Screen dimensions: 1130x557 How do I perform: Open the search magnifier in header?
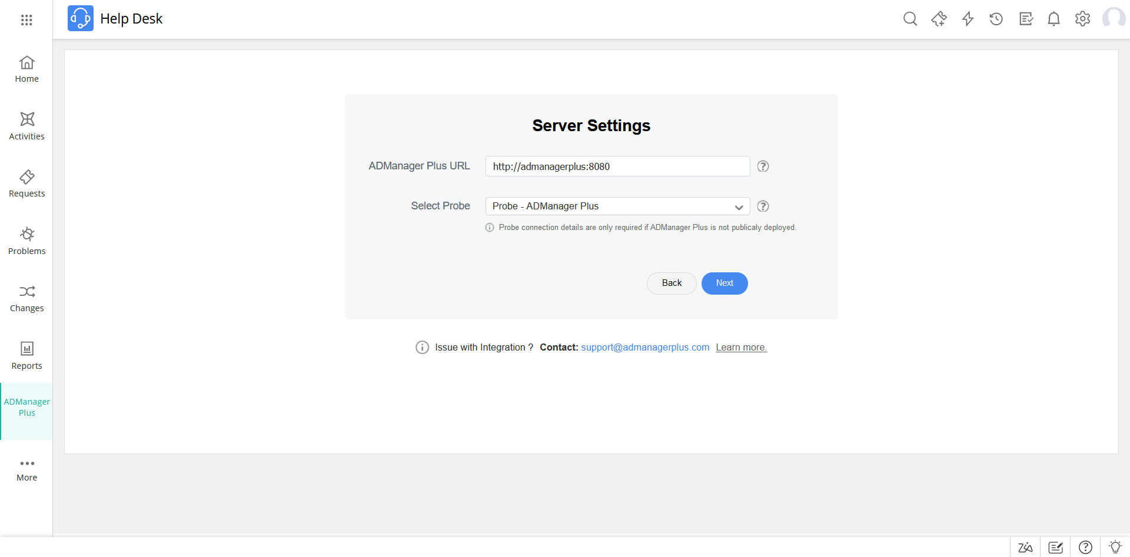tap(910, 19)
